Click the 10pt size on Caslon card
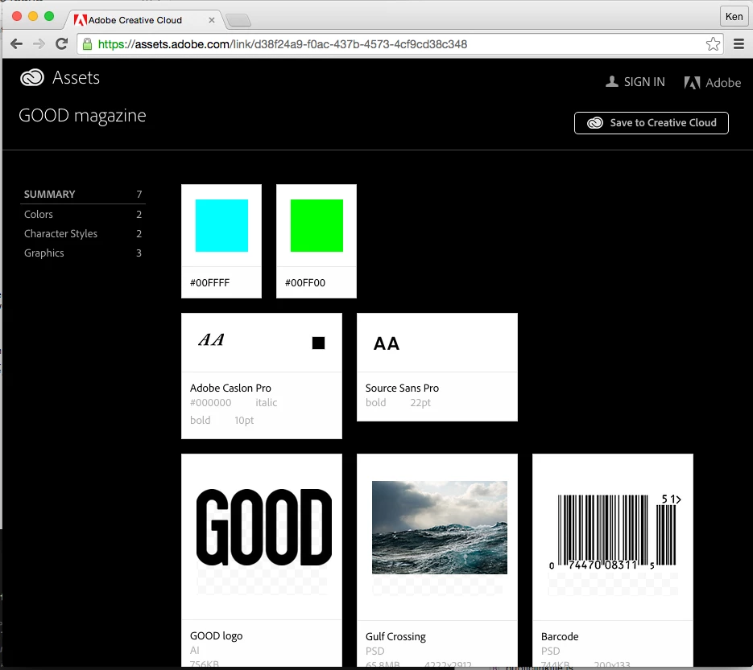This screenshot has width=753, height=670. [244, 421]
